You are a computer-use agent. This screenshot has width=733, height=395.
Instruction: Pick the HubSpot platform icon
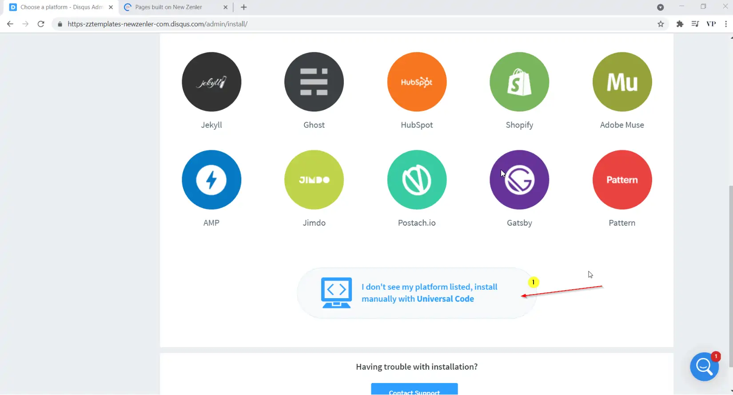(417, 82)
